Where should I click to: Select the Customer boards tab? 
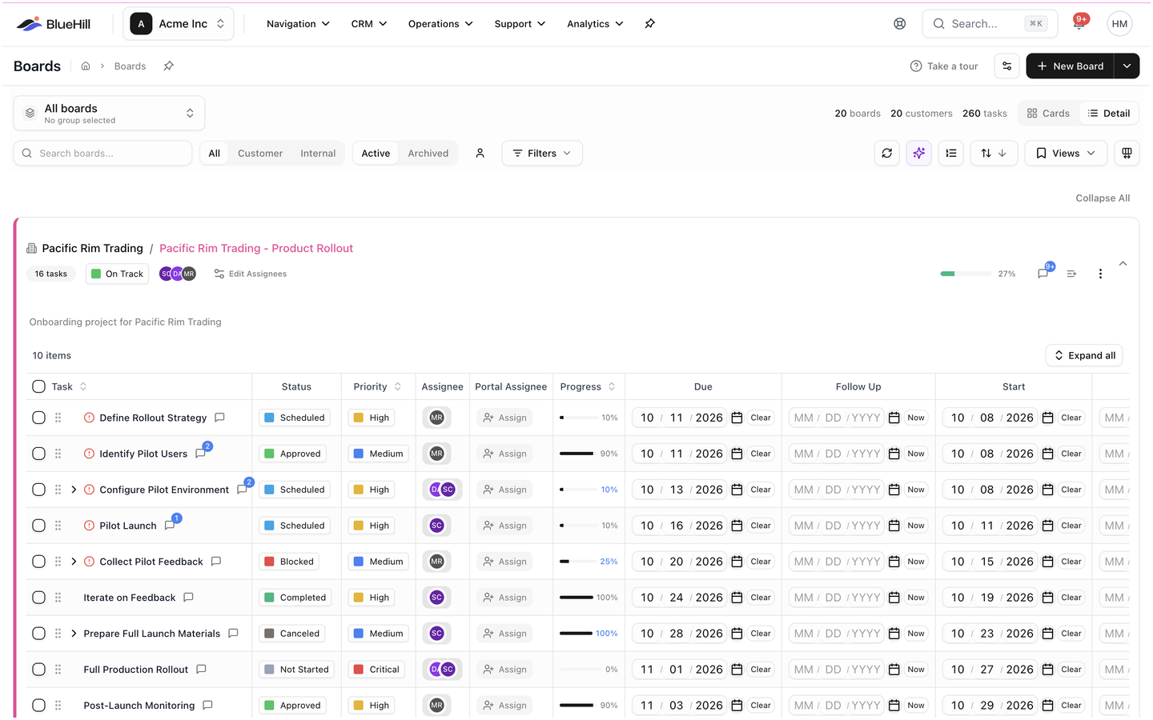pos(260,154)
